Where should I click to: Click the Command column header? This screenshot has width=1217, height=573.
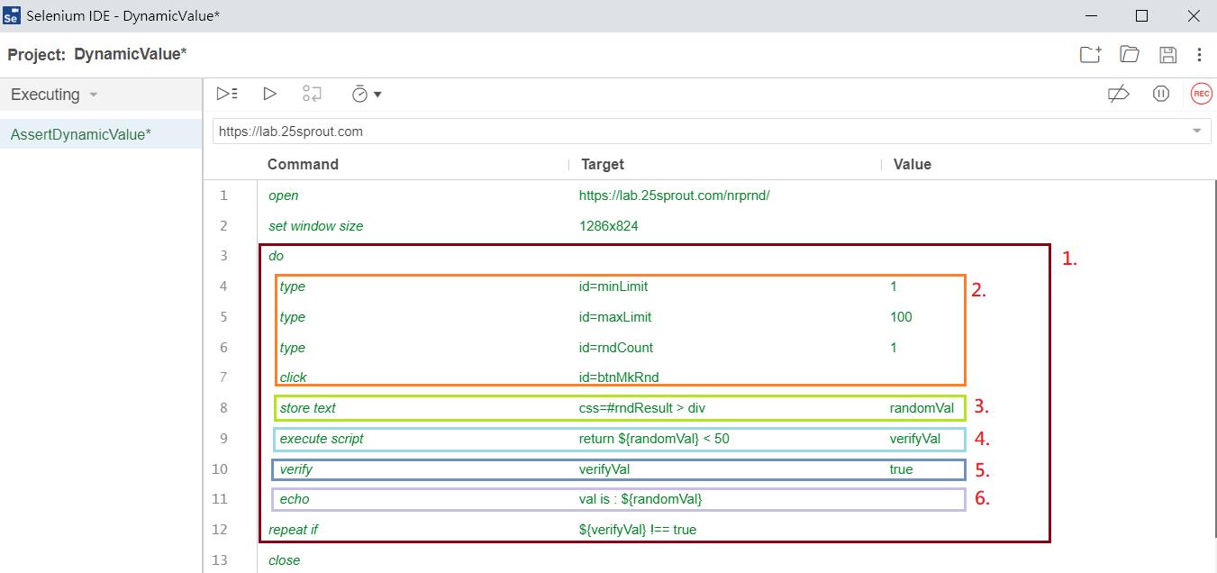pyautogui.click(x=303, y=165)
